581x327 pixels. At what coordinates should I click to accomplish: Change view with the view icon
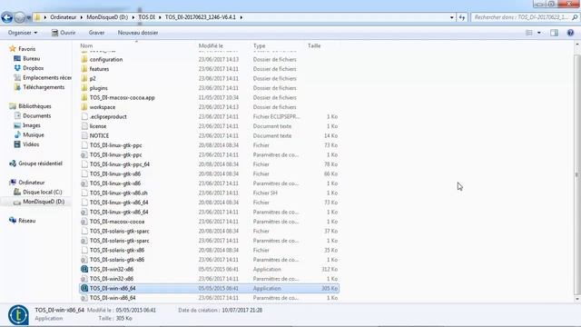pyautogui.click(x=529, y=33)
